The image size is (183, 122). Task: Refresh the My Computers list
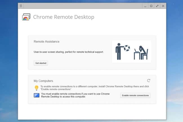coord(149,81)
